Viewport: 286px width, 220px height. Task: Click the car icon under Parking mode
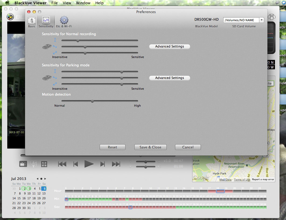[47, 78]
